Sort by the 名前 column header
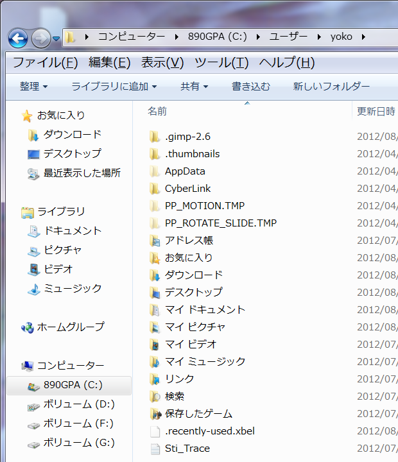The height and width of the screenshot is (462, 398). pyautogui.click(x=157, y=111)
